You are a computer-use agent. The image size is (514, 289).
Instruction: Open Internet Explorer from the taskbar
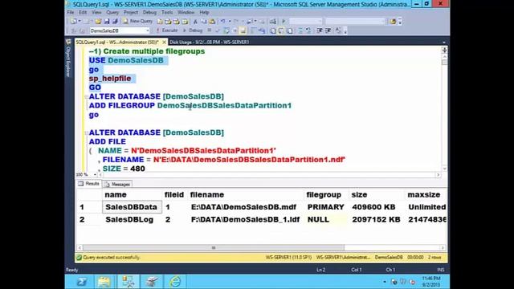coord(175,282)
